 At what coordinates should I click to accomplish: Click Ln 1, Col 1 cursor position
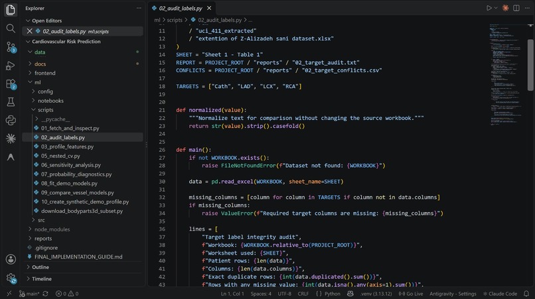(x=232, y=294)
